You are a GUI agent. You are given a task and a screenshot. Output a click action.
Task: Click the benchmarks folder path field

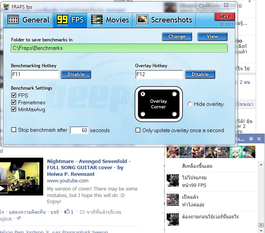tap(119, 48)
